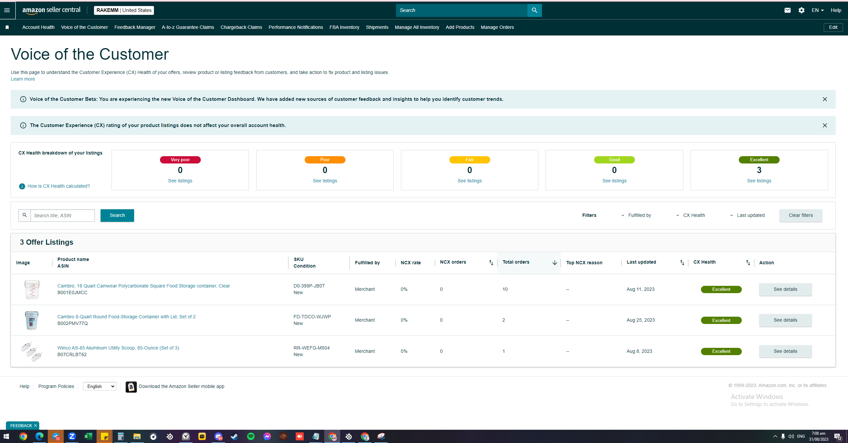Open the Learn more link

(23, 79)
